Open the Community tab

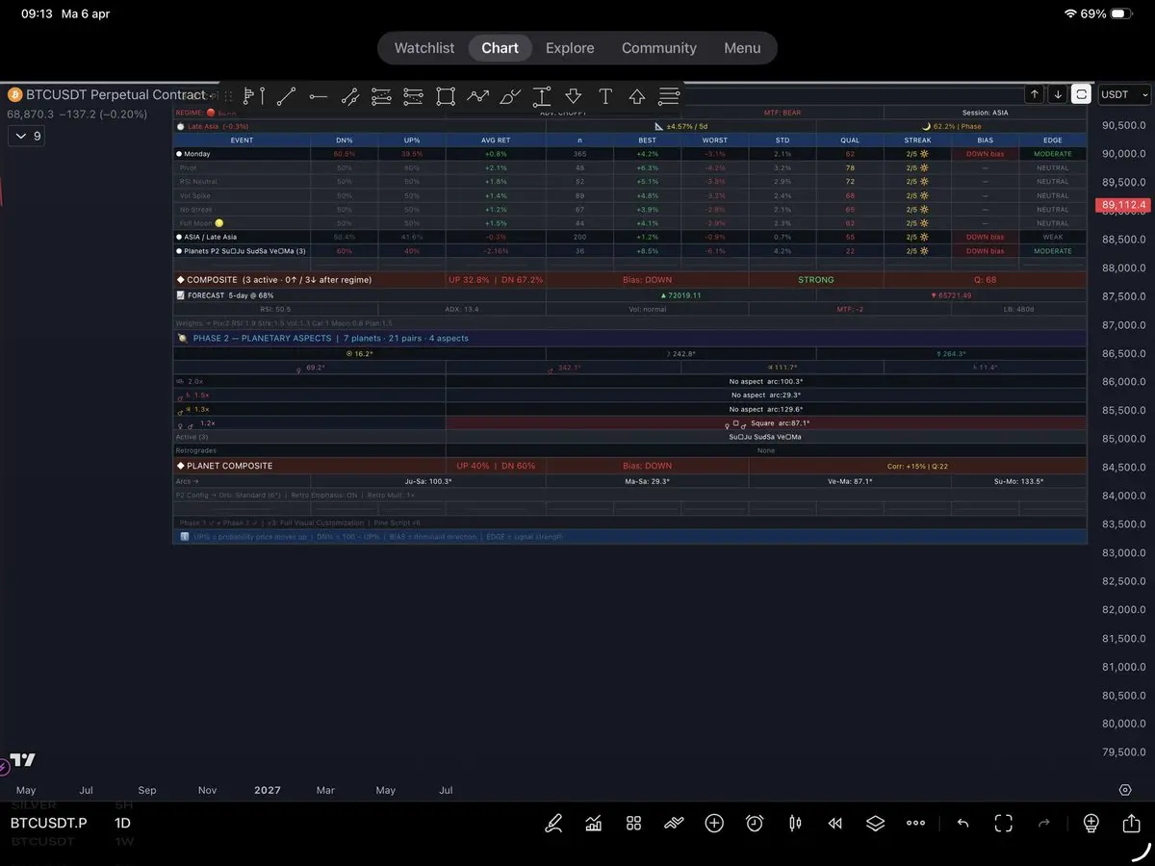(658, 48)
